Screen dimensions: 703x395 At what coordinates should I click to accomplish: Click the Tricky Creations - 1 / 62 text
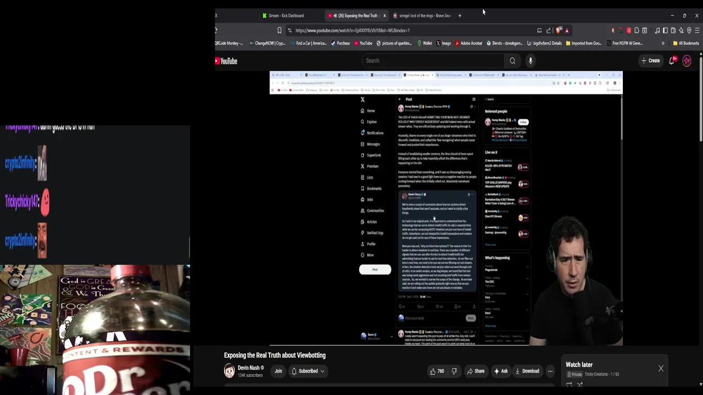click(x=601, y=374)
